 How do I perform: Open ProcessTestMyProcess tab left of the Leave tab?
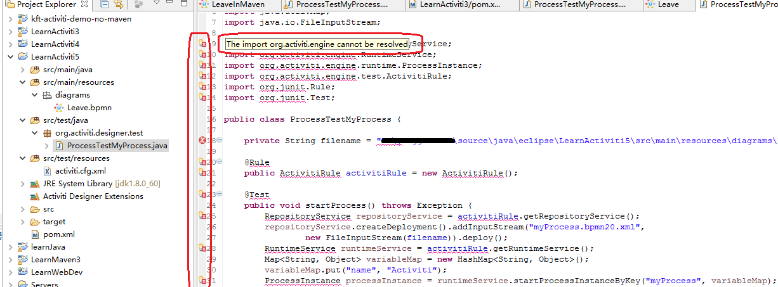pos(581,4)
